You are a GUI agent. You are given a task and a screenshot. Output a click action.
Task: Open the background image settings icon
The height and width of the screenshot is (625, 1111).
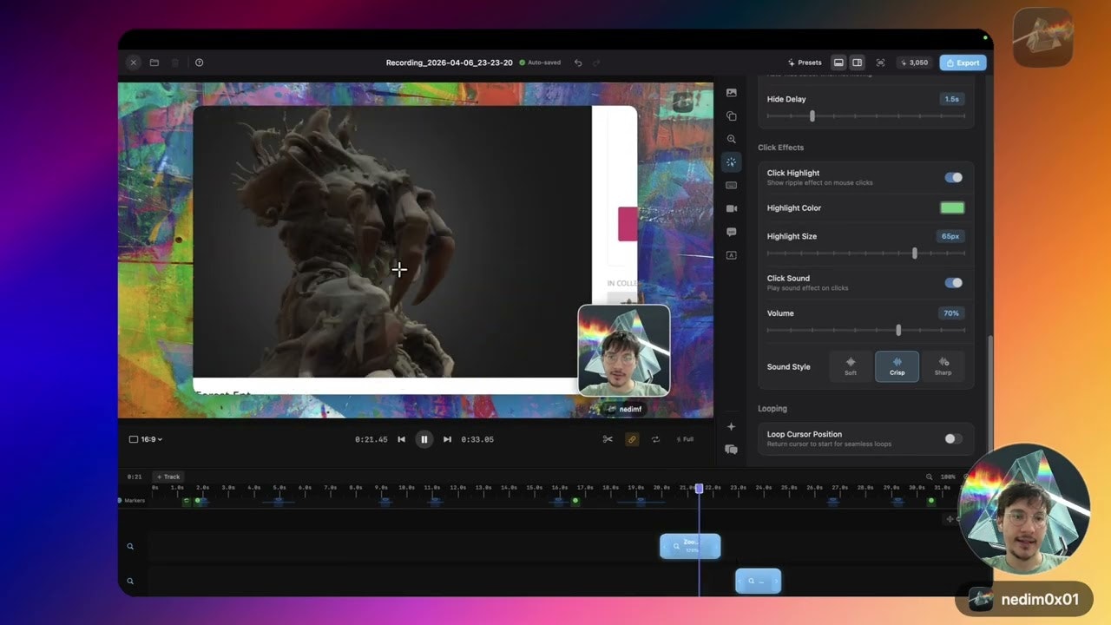point(731,93)
